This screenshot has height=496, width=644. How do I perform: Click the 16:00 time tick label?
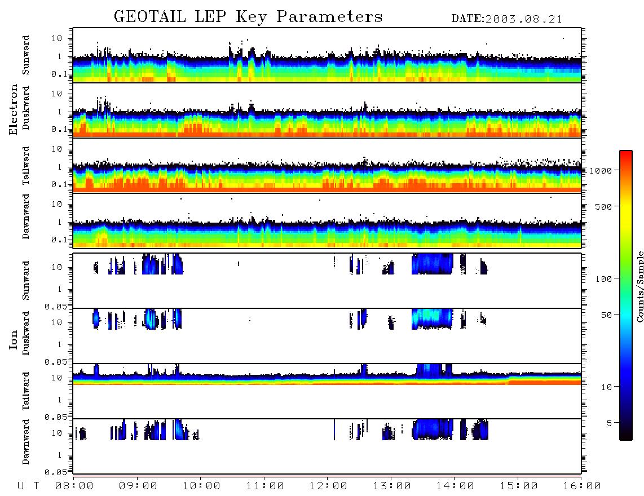[582, 486]
